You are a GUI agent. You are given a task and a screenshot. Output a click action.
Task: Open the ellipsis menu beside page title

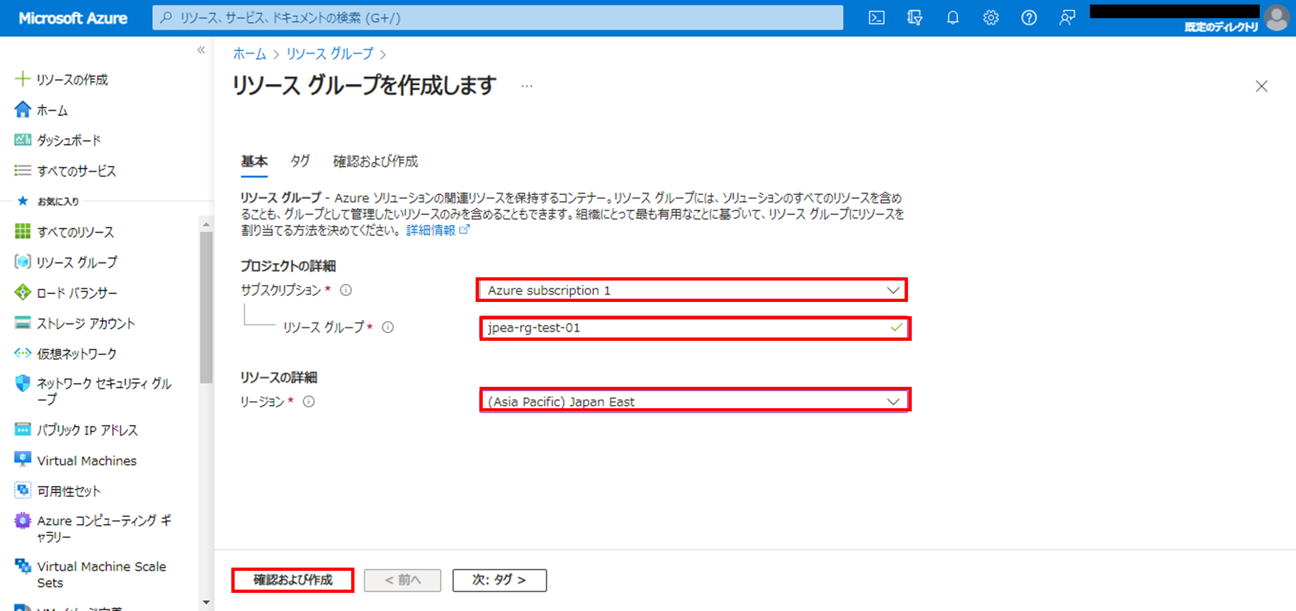[x=527, y=86]
